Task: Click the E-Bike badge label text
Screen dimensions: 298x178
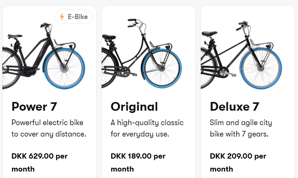Action: tap(78, 17)
